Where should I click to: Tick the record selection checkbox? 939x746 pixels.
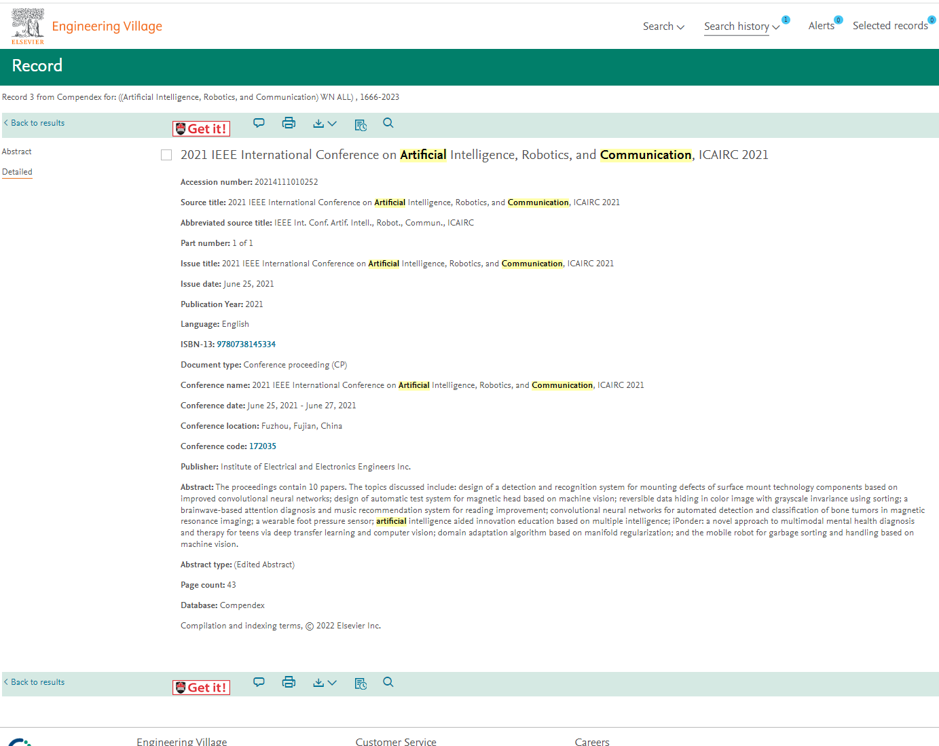point(166,155)
